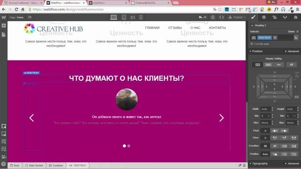Image resolution: width=301 pixels, height=169 pixels.
Task: Select Container in breadcrumb bar
Action: (56, 165)
